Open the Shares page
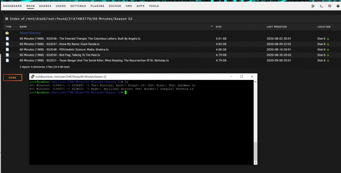This screenshot has height=173, width=341. [45, 6]
